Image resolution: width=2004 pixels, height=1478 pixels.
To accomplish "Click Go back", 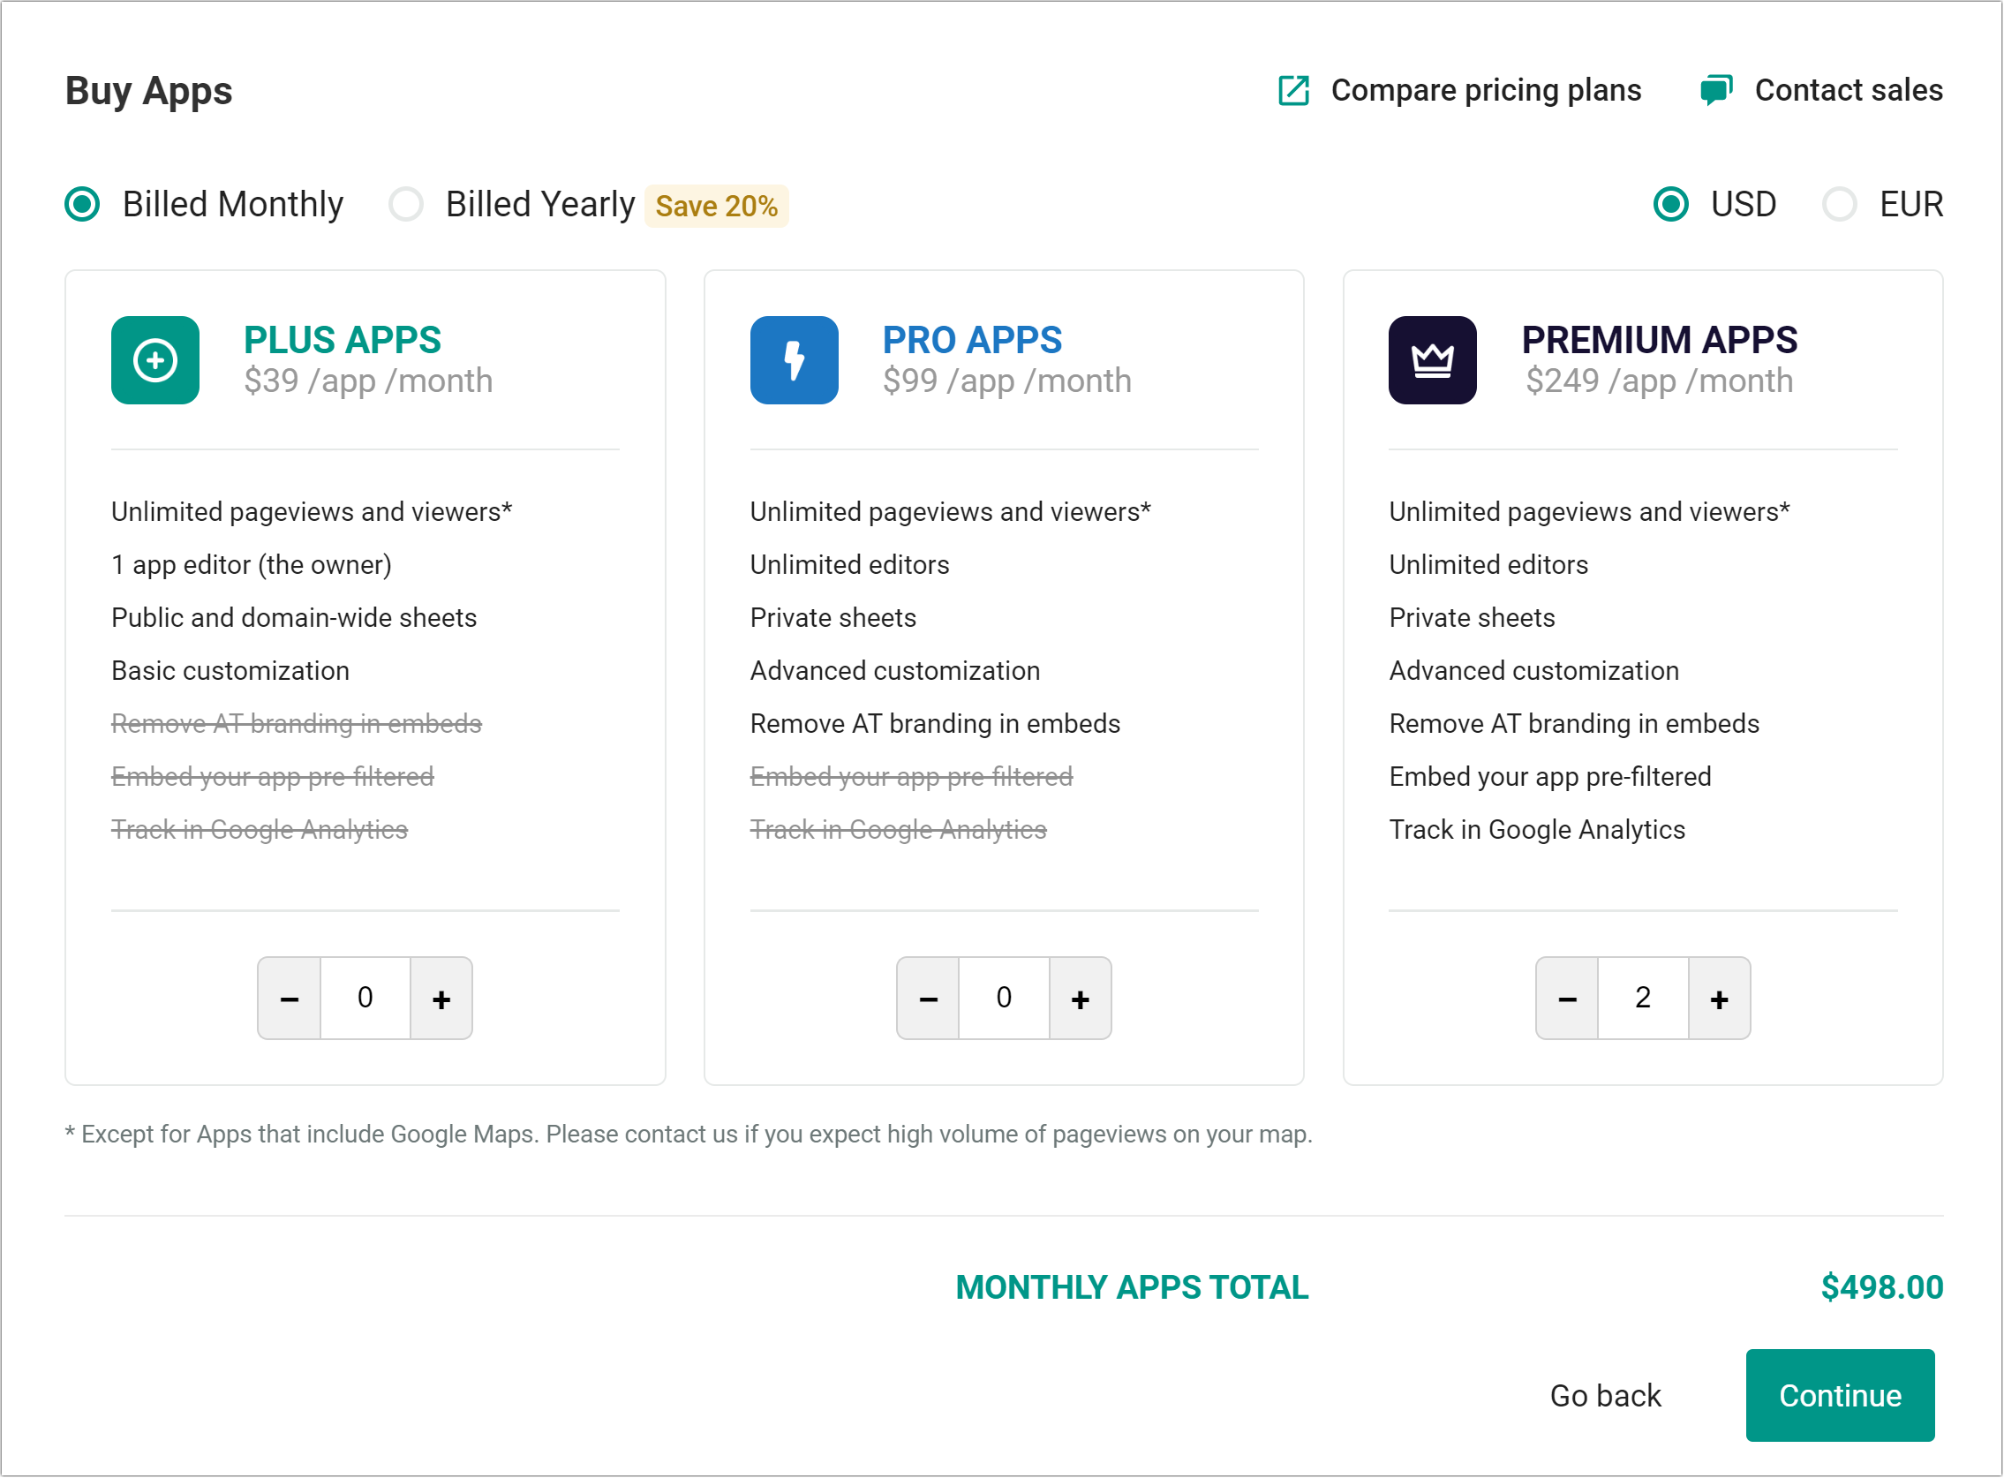I will (x=1606, y=1396).
